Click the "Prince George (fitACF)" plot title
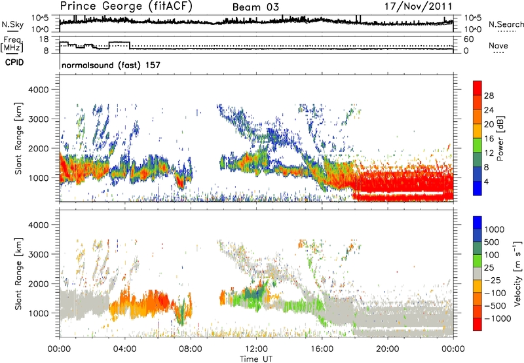524x363 pixels. point(126,7)
